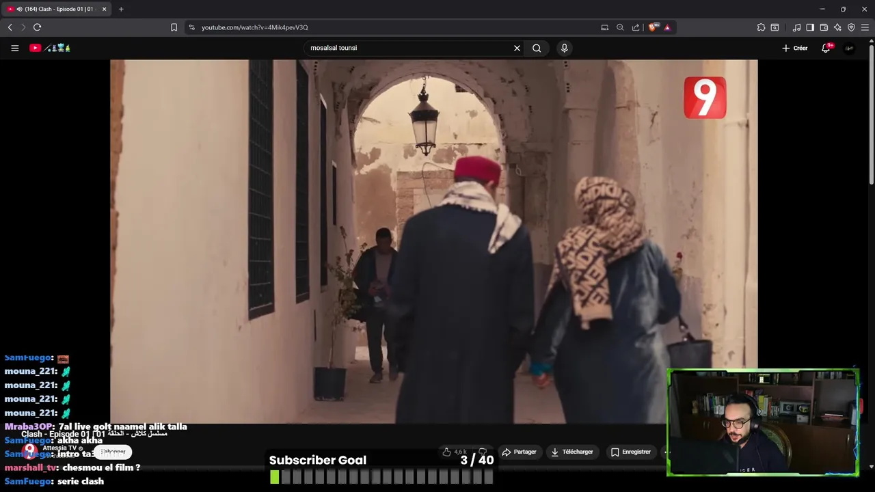The image size is (875, 492).
Task: Click the zoom magnifier icon in address bar
Action: pyautogui.click(x=620, y=27)
